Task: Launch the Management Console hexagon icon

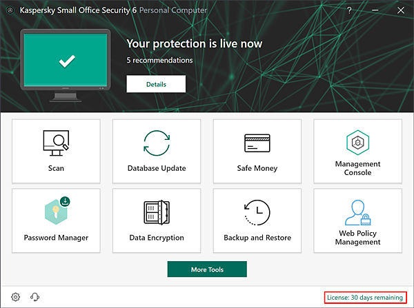Action: tap(357, 141)
